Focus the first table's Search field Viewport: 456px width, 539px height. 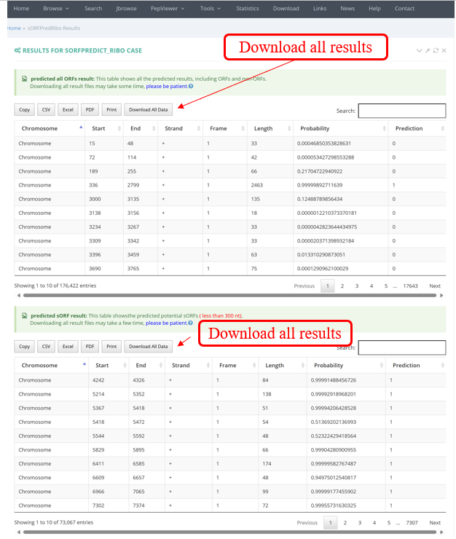[x=401, y=111]
